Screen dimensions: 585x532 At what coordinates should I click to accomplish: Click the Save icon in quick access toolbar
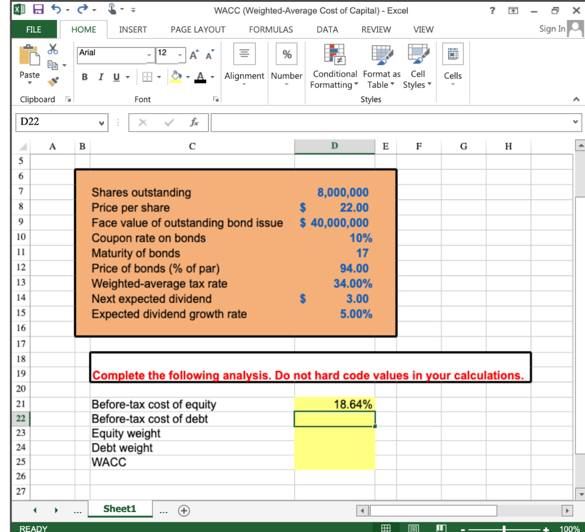click(38, 9)
